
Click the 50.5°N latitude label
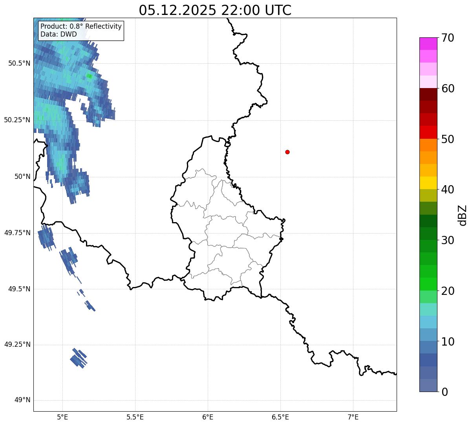(x=19, y=63)
